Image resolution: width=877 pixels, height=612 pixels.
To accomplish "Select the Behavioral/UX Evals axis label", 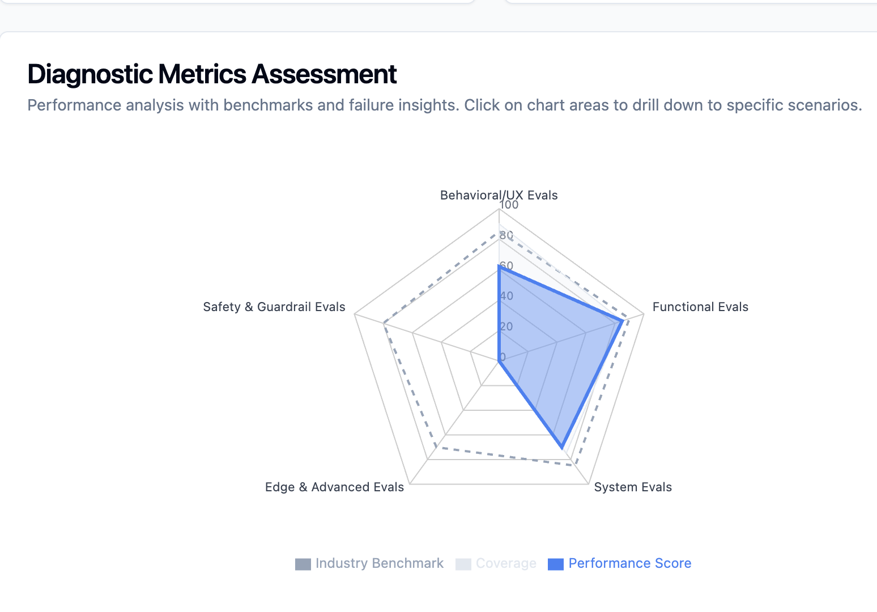I will 499,195.
